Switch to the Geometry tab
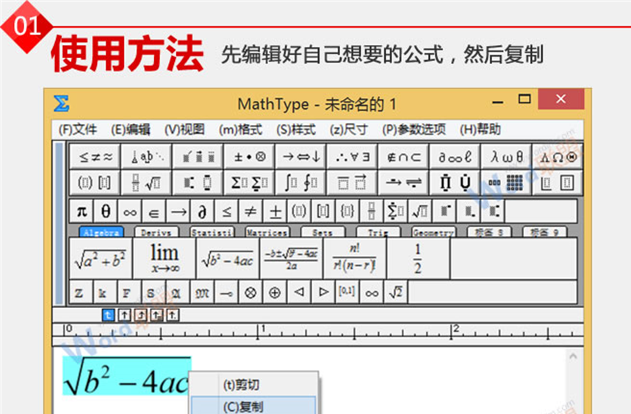The image size is (631, 414). (x=433, y=232)
